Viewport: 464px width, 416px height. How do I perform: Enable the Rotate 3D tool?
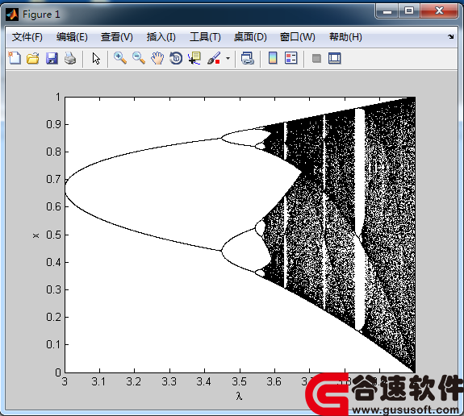(176, 58)
